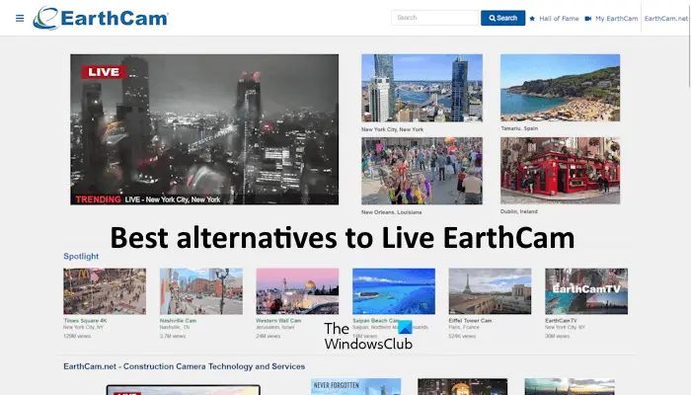Open the Hall of Fame link
This screenshot has width=691, height=395.
(x=559, y=19)
